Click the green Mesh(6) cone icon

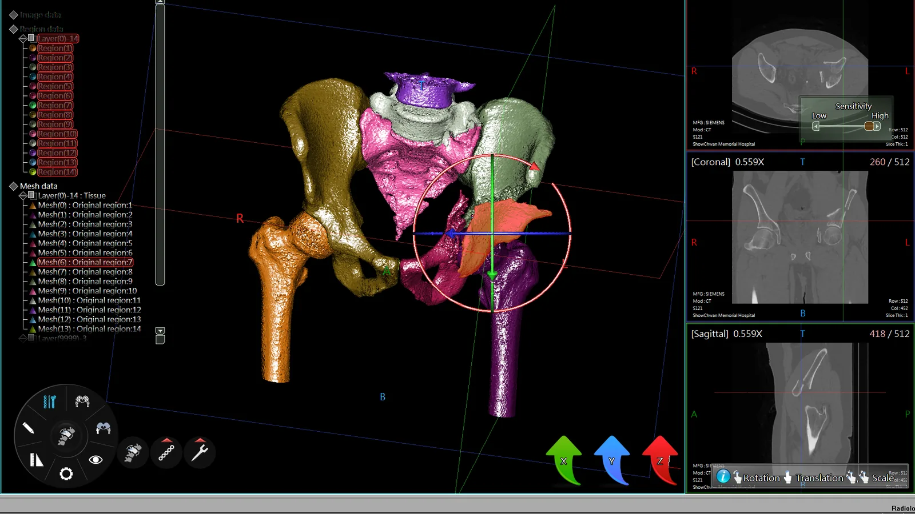click(33, 262)
